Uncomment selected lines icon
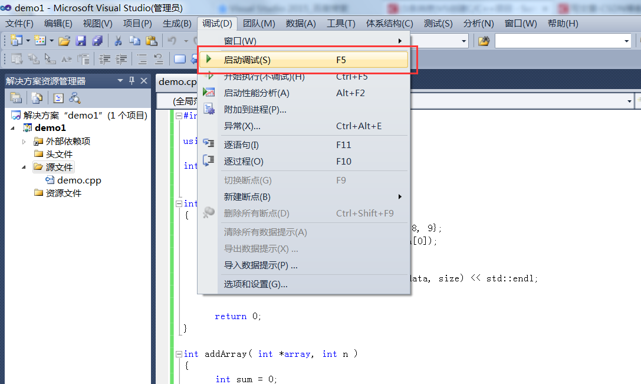This screenshot has width=641, height=384. [159, 60]
